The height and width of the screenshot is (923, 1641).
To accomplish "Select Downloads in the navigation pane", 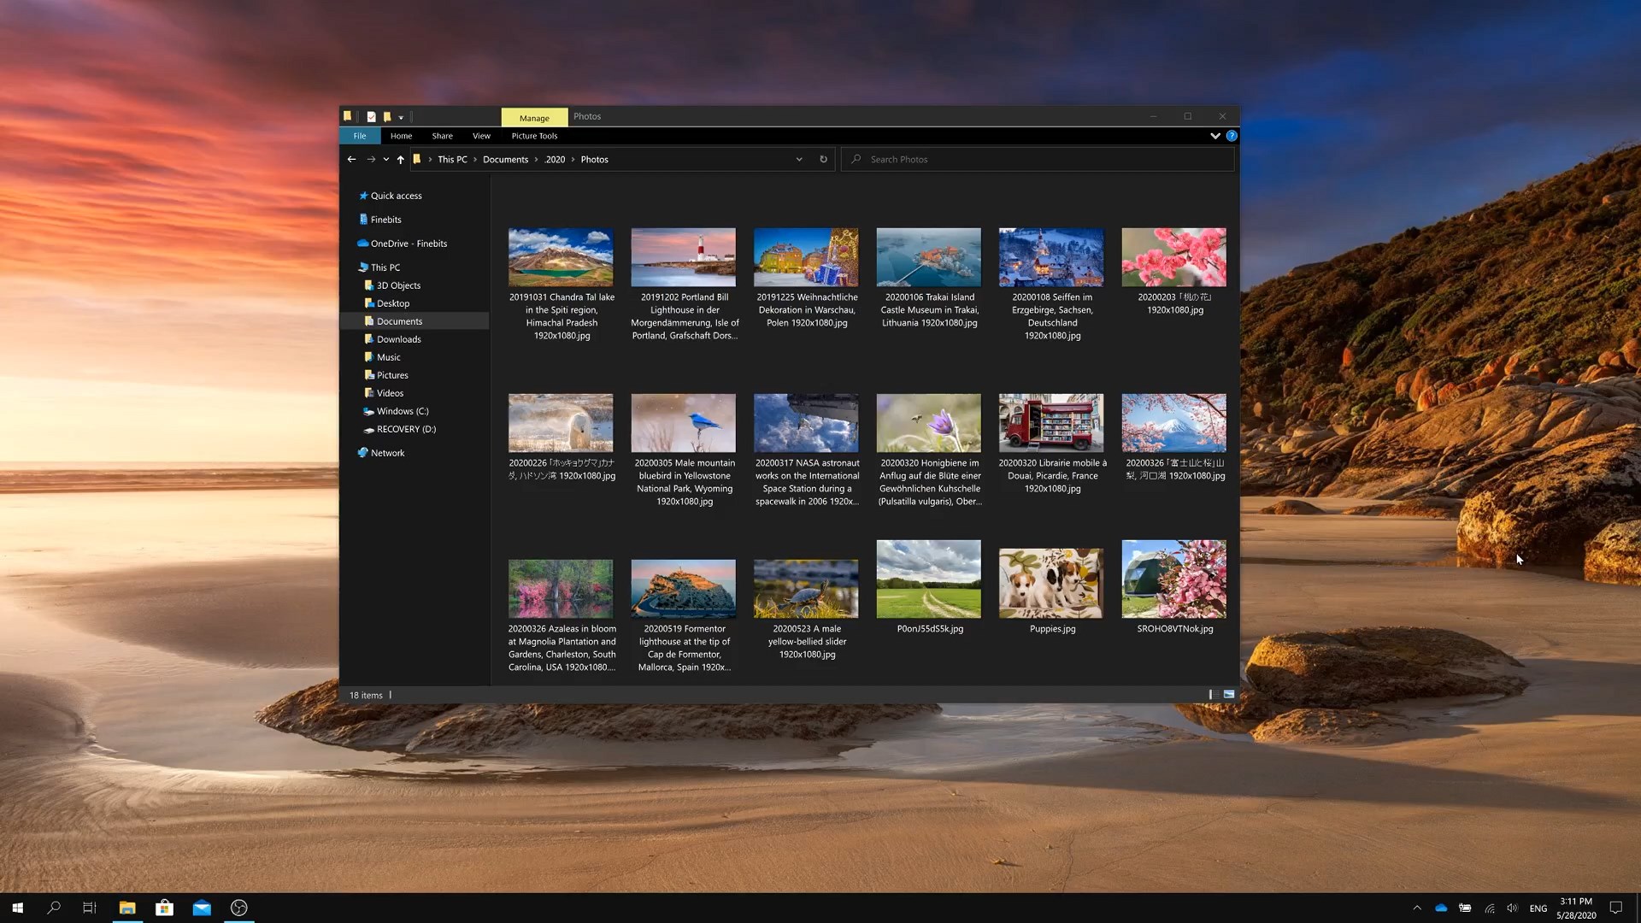I will (398, 339).
